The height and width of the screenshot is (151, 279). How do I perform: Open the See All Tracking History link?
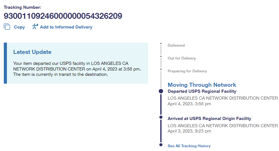189,146
